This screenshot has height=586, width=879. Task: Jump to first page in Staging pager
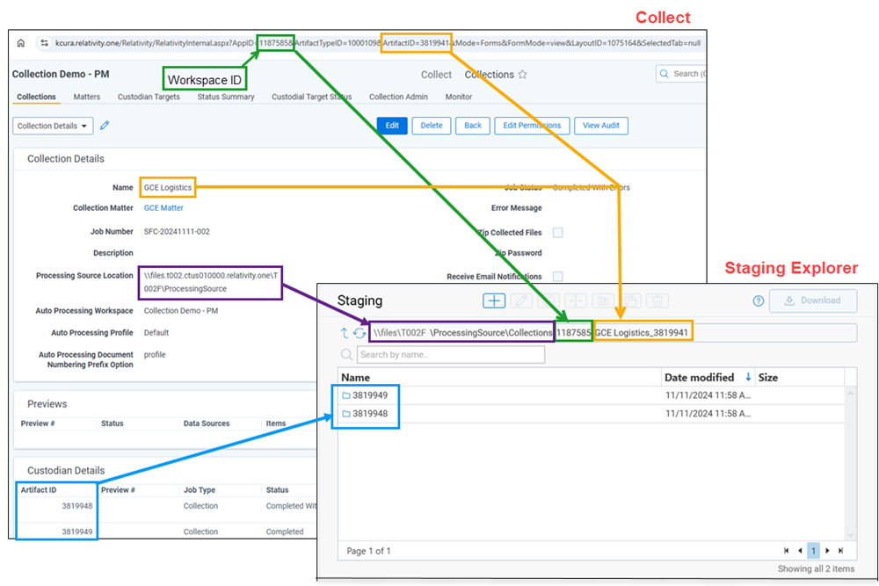(787, 551)
